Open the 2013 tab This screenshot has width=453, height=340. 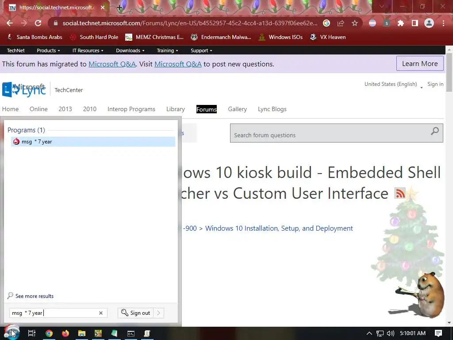(65, 109)
